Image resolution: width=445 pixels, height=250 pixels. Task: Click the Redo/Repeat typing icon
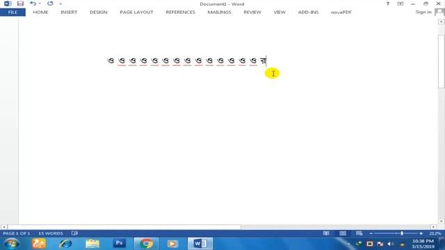pyautogui.click(x=50, y=3)
